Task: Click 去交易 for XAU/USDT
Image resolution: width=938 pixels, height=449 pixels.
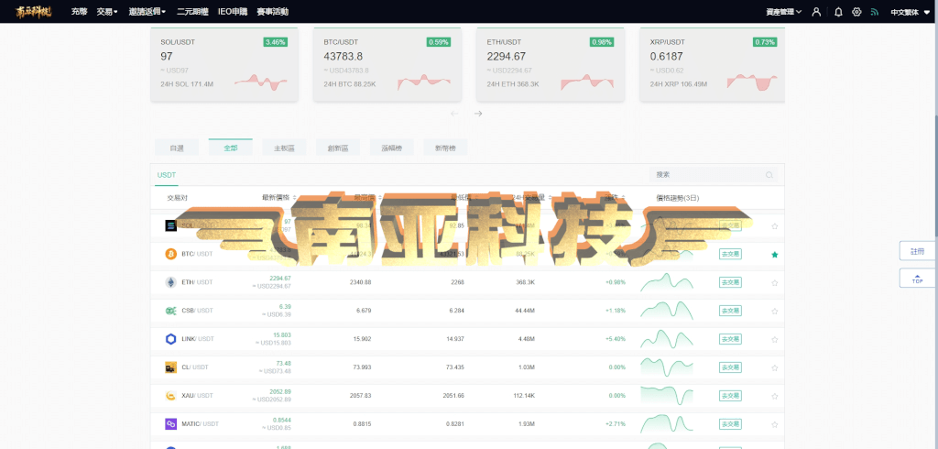Action: pos(730,396)
